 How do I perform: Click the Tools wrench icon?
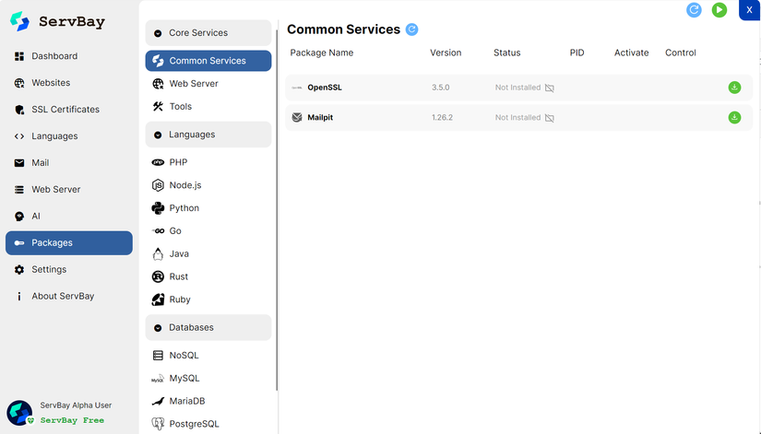click(x=158, y=107)
